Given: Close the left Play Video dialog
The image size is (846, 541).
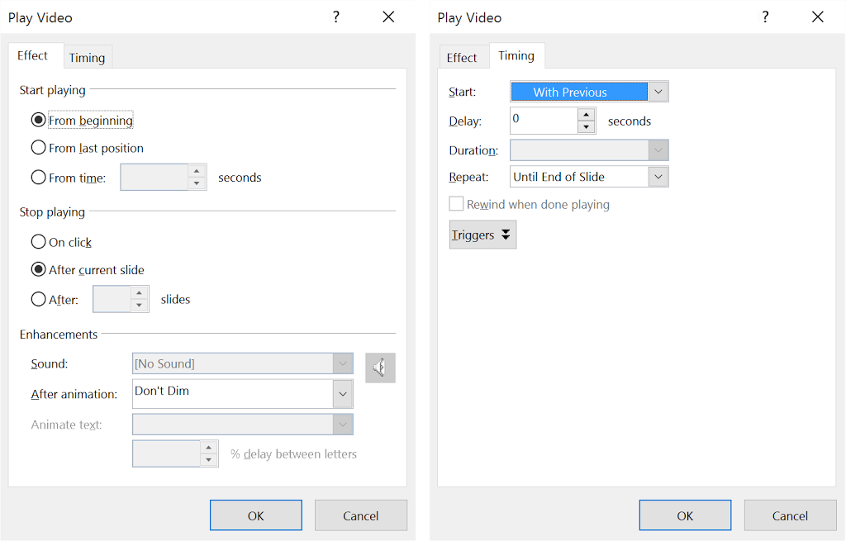Looking at the screenshot, I should click(388, 17).
